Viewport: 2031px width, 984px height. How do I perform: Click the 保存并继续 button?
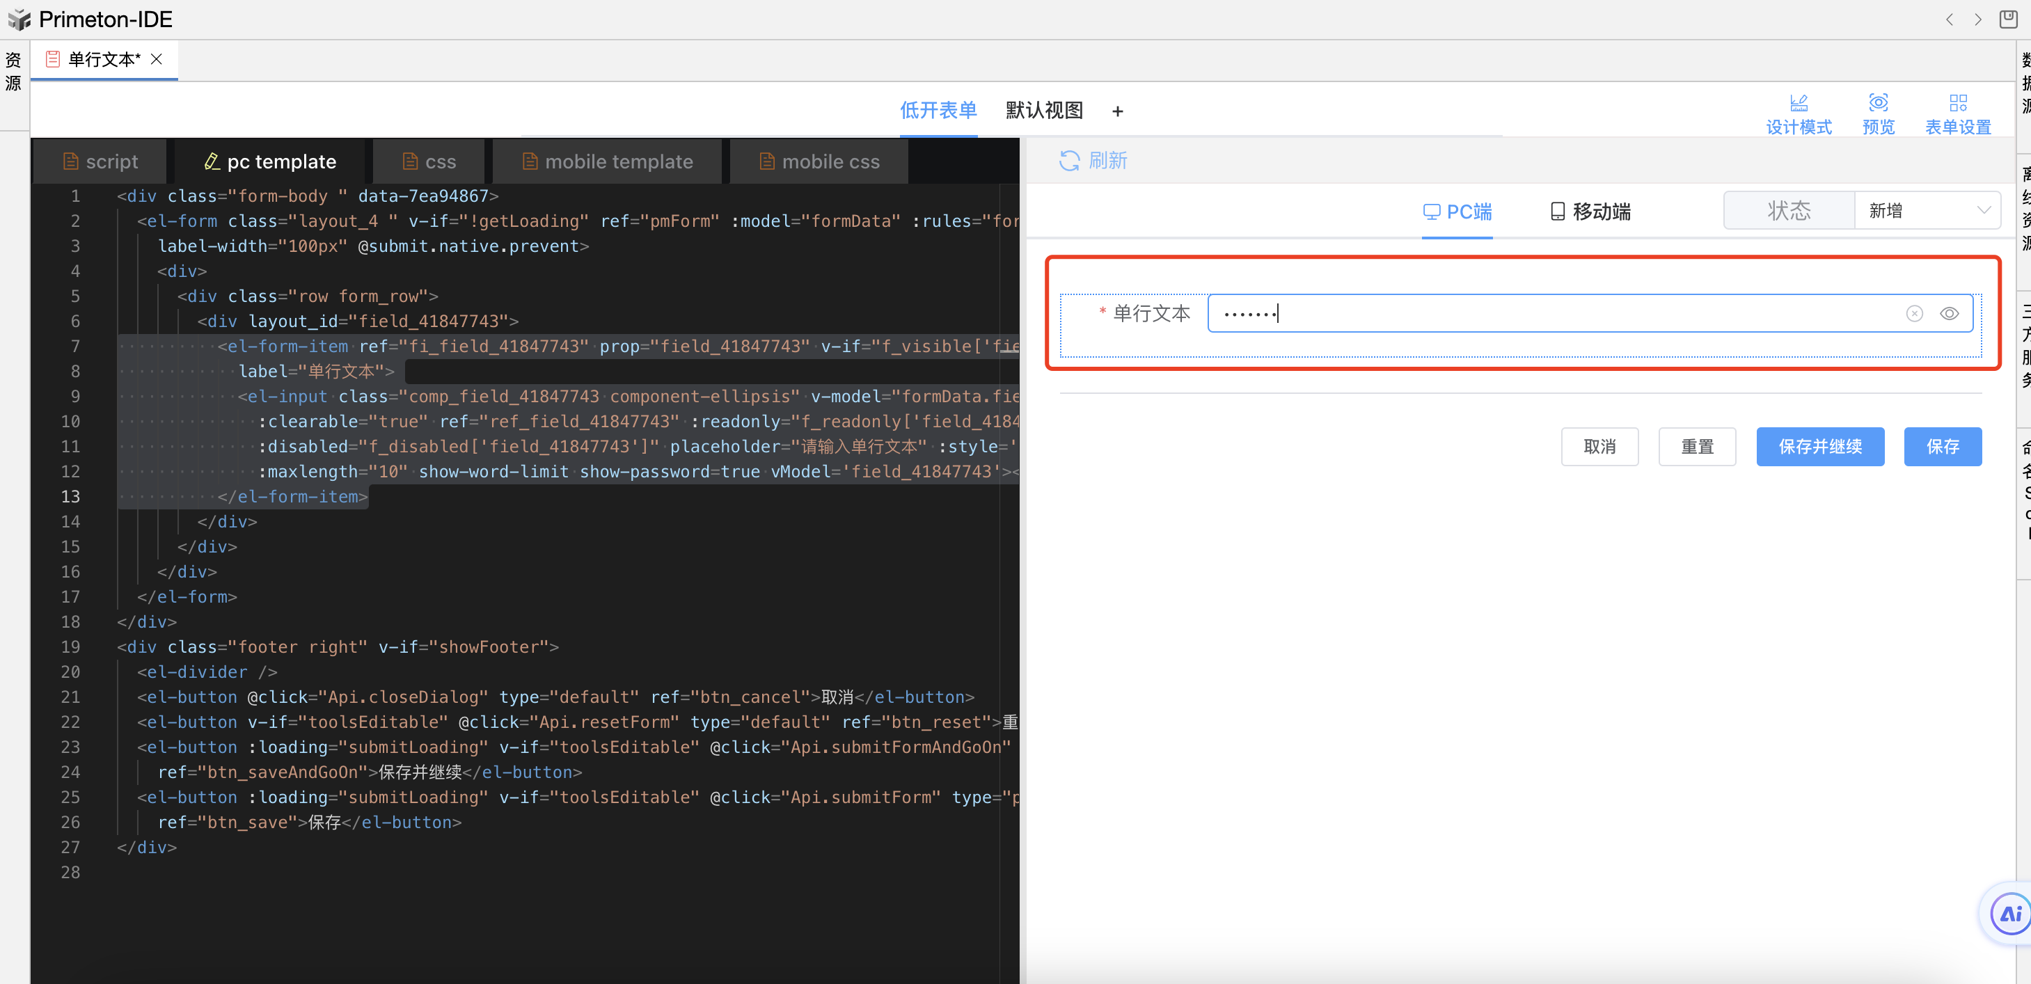[x=1819, y=447]
